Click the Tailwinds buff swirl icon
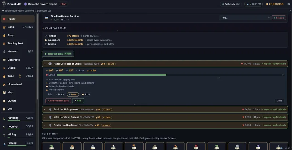 [x=223, y=4]
